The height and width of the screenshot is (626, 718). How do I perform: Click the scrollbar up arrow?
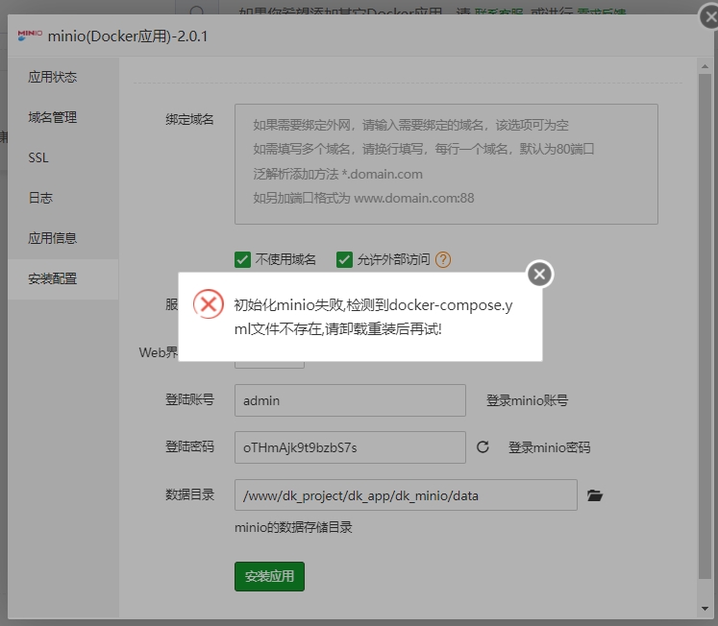(705, 67)
